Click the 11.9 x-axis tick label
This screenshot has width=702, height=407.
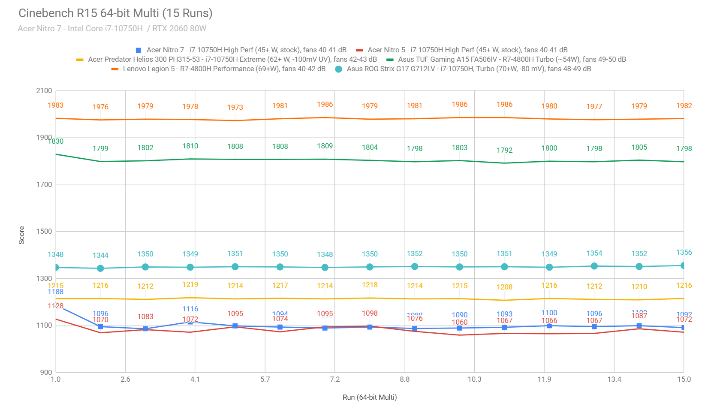(545, 380)
